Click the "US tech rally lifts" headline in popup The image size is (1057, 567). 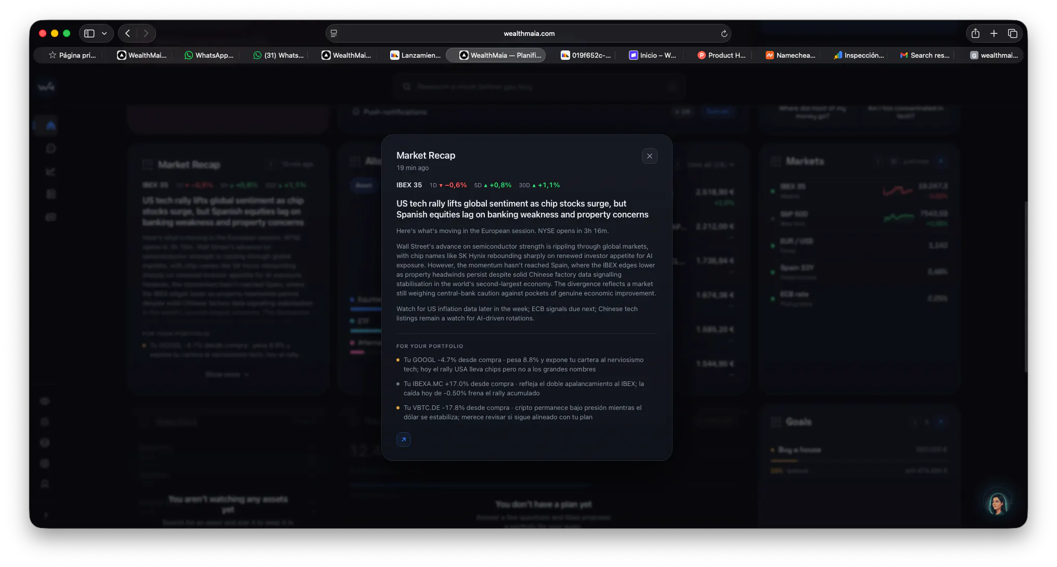[522, 209]
